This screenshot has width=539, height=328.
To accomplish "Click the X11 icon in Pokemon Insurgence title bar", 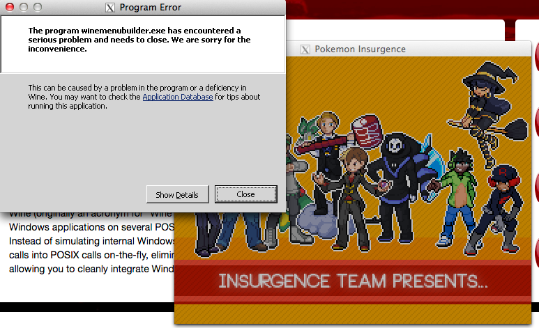I will 305,49.
